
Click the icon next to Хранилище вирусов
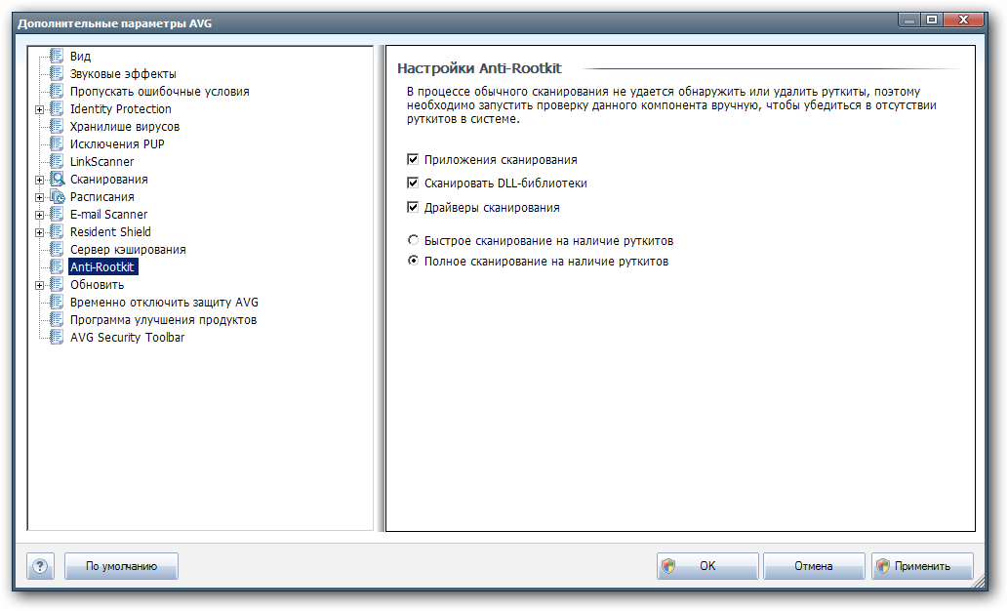pos(57,126)
